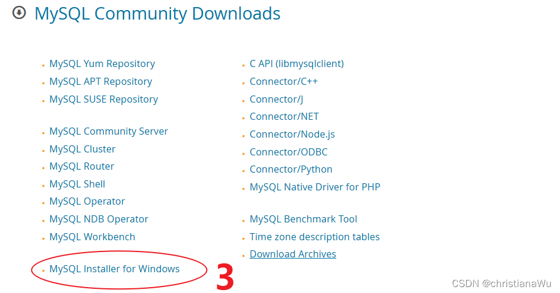
Task: Open the Time zone description tables link
Action: click(x=315, y=237)
